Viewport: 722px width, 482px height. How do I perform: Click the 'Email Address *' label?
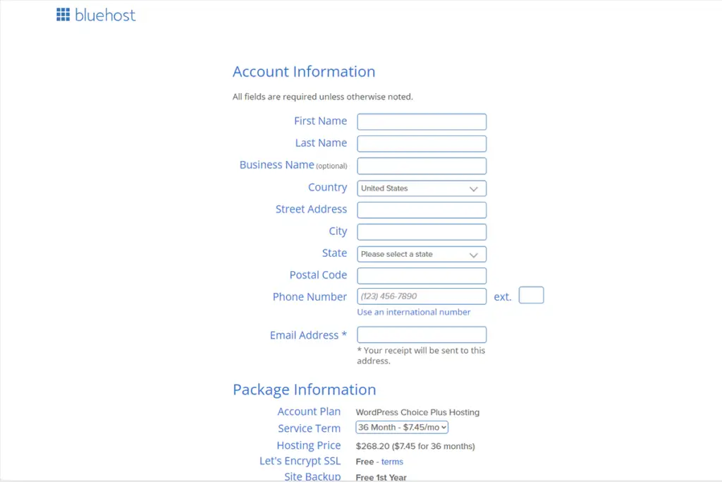click(308, 335)
